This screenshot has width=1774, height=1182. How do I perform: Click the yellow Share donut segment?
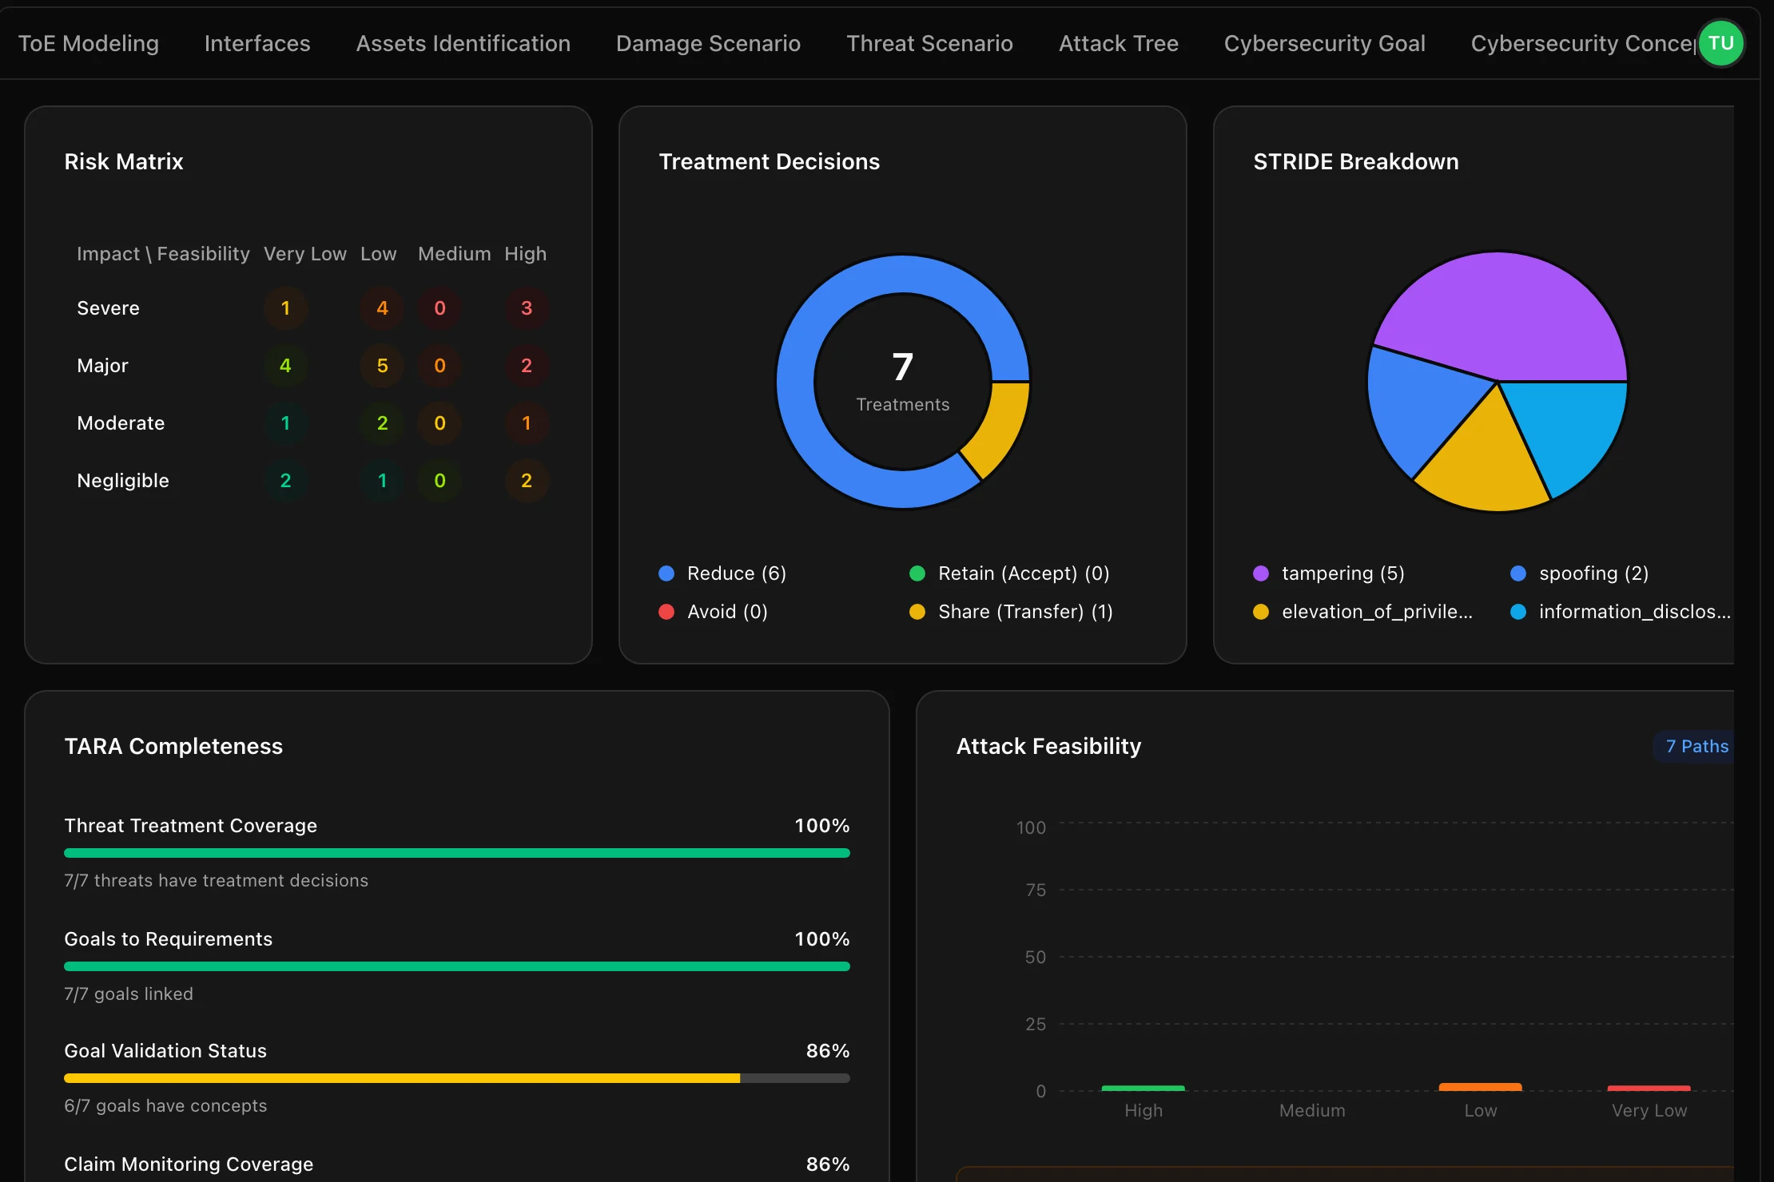[999, 427]
